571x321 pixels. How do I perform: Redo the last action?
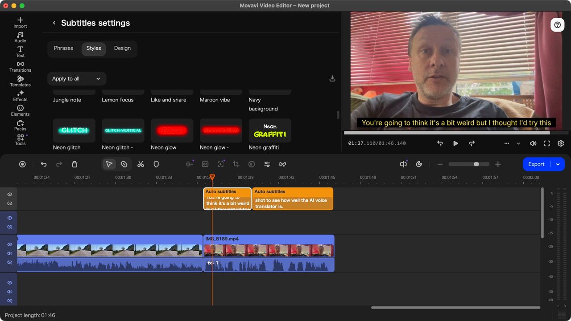(59, 164)
